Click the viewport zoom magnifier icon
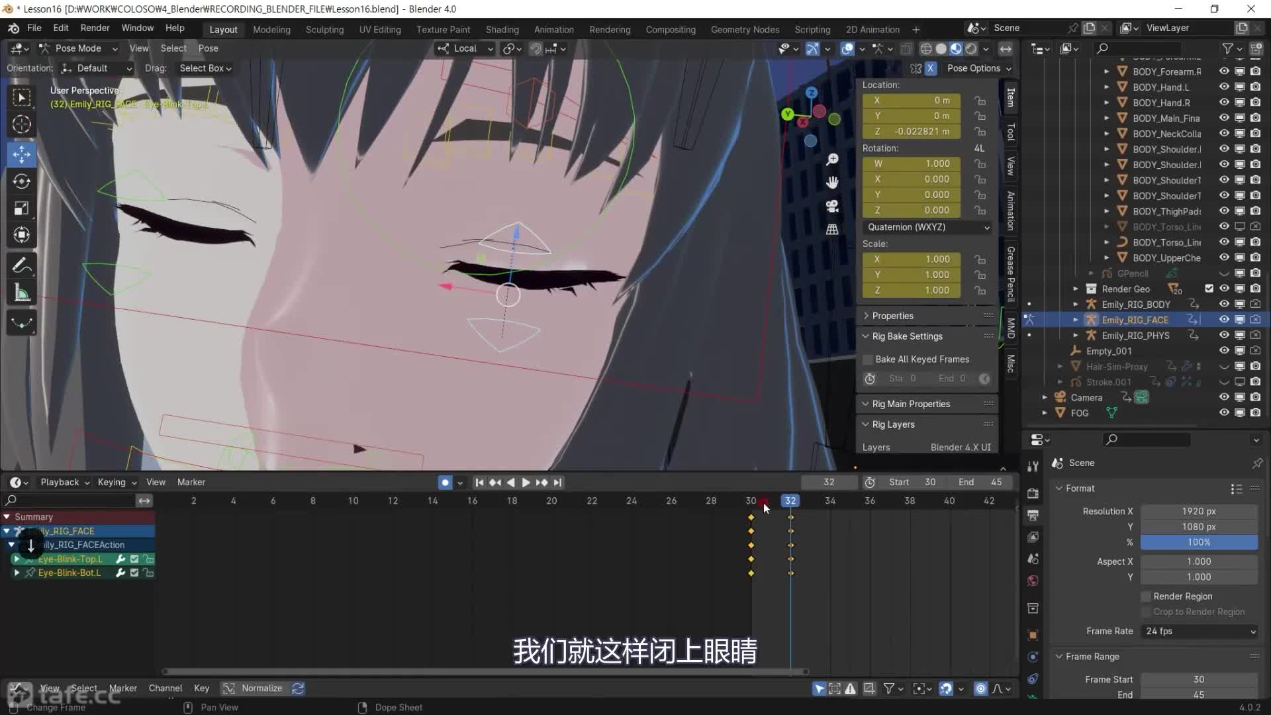 (832, 160)
